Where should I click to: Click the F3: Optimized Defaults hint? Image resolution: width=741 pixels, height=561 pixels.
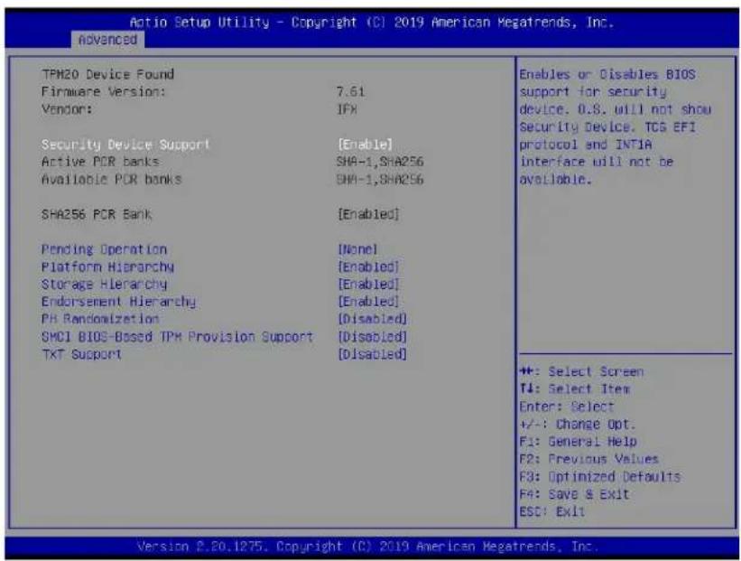(600, 477)
